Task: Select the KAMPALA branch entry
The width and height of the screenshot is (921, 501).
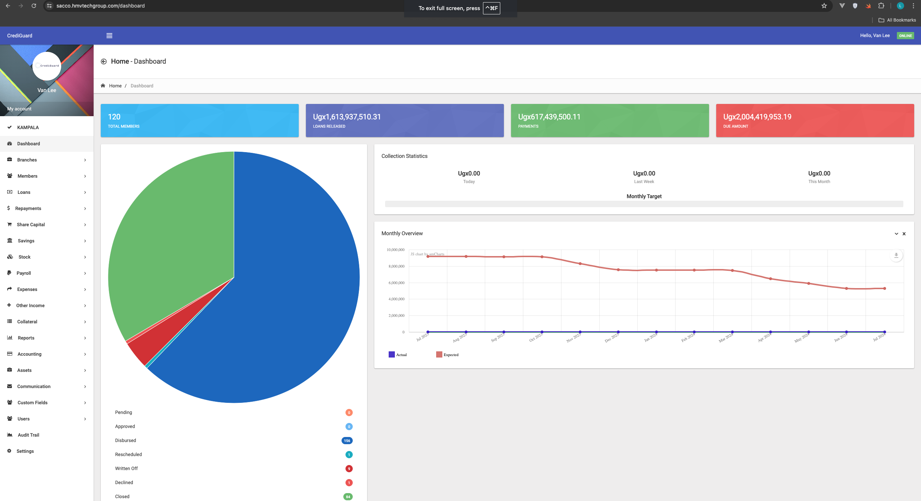Action: (47, 127)
